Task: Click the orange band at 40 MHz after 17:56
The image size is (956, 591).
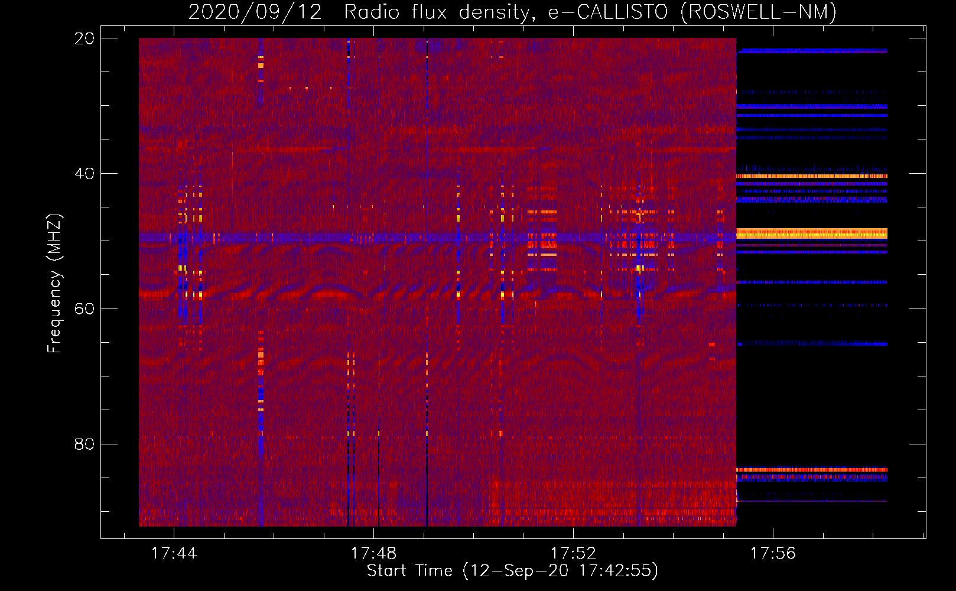Action: (812, 176)
